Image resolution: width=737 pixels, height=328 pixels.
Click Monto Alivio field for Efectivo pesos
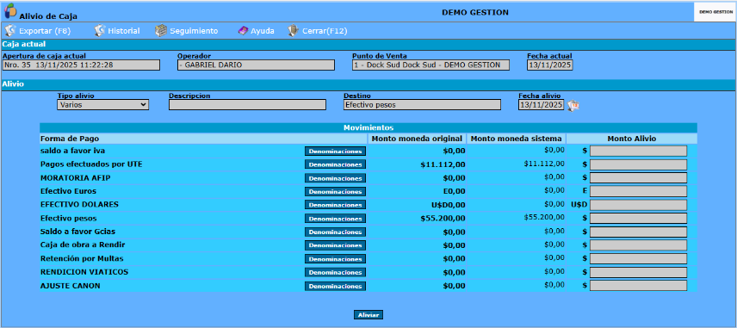(638, 219)
